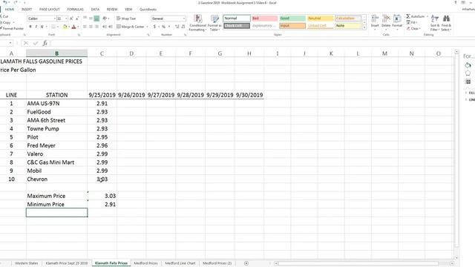
Task: Toggle Align Left
Action: 85,27
